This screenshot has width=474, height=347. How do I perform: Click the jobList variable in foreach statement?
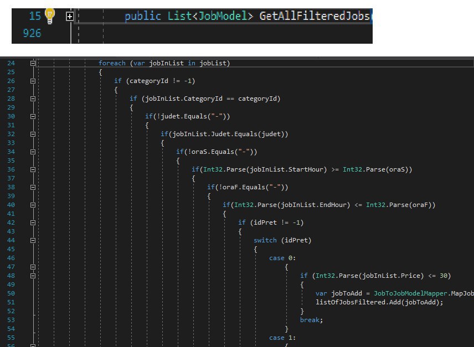point(213,63)
